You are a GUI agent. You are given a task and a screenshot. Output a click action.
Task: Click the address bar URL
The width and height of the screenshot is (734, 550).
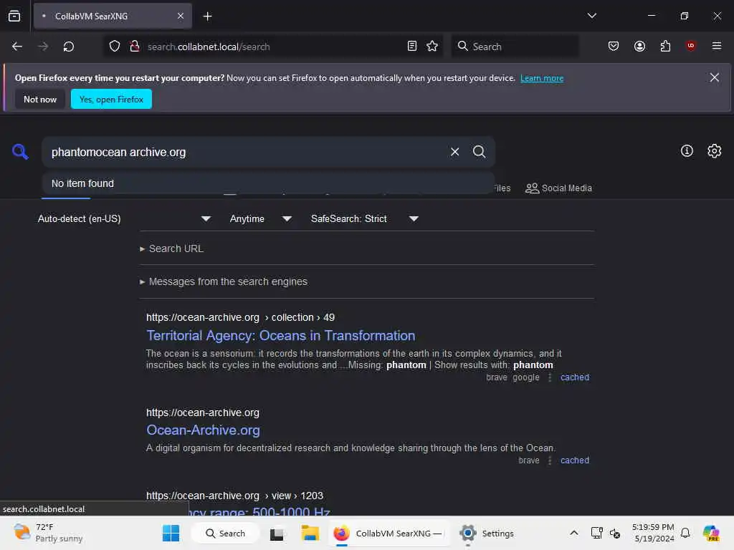[209, 47]
